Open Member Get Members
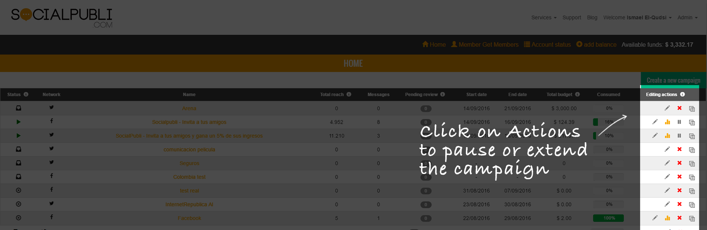Image resolution: width=707 pixels, height=230 pixels. pos(485,44)
